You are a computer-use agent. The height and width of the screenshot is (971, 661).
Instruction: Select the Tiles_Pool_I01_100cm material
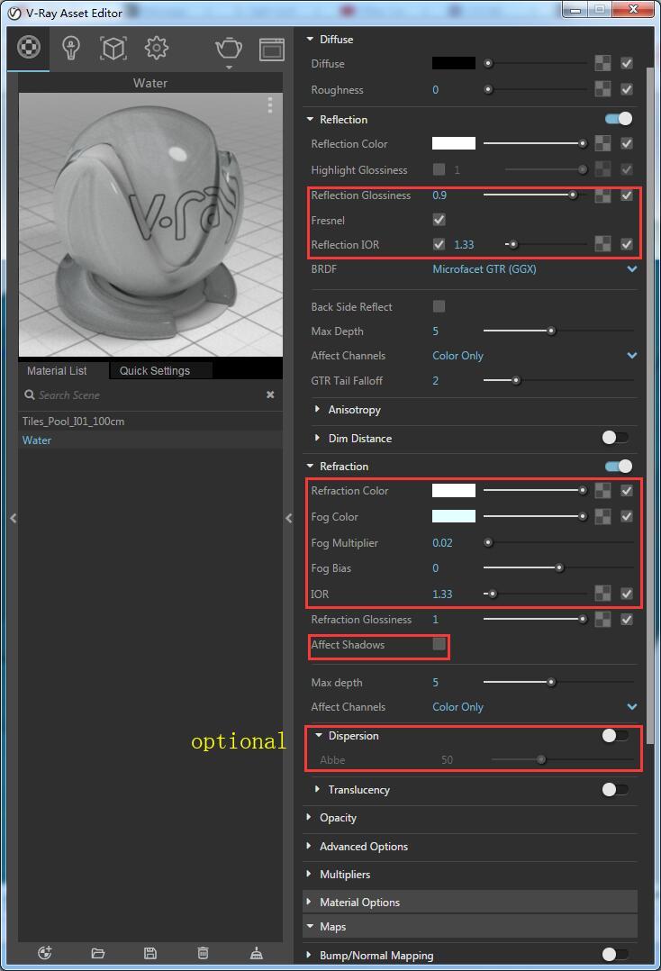150,422
